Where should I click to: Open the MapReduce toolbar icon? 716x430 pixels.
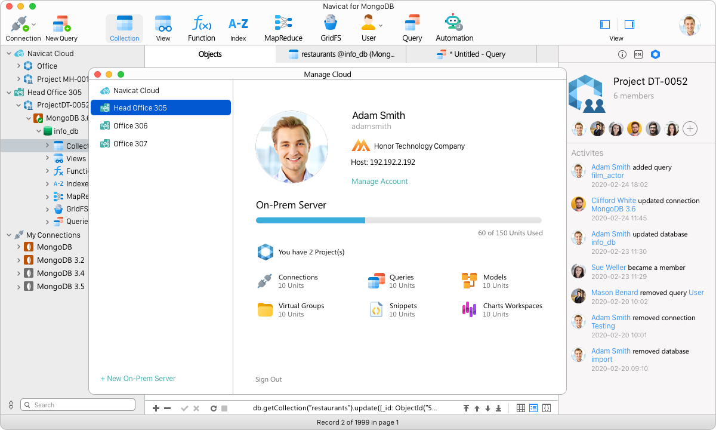click(283, 28)
